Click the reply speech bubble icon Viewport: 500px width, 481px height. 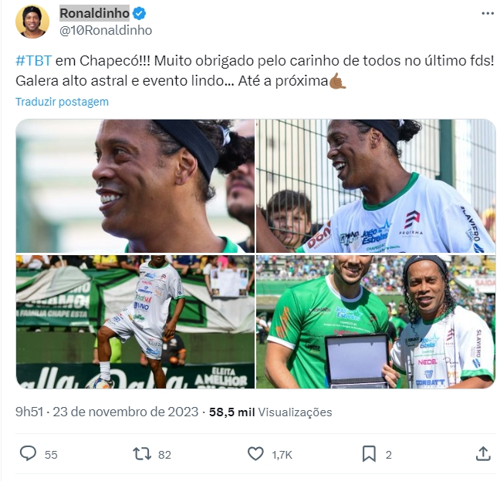(x=28, y=453)
